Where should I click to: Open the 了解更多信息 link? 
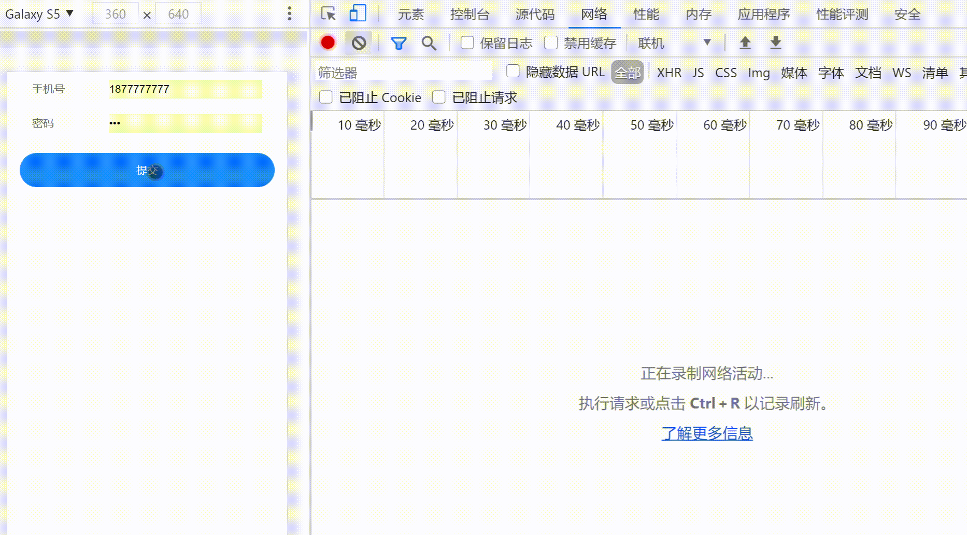706,433
